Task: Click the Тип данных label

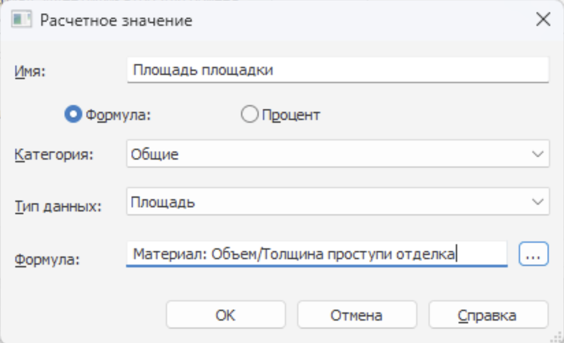Action: (x=57, y=205)
